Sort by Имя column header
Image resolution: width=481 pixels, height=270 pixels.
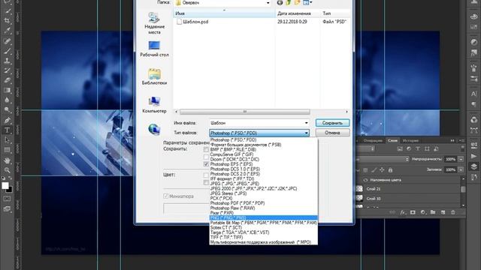pyautogui.click(x=224, y=13)
